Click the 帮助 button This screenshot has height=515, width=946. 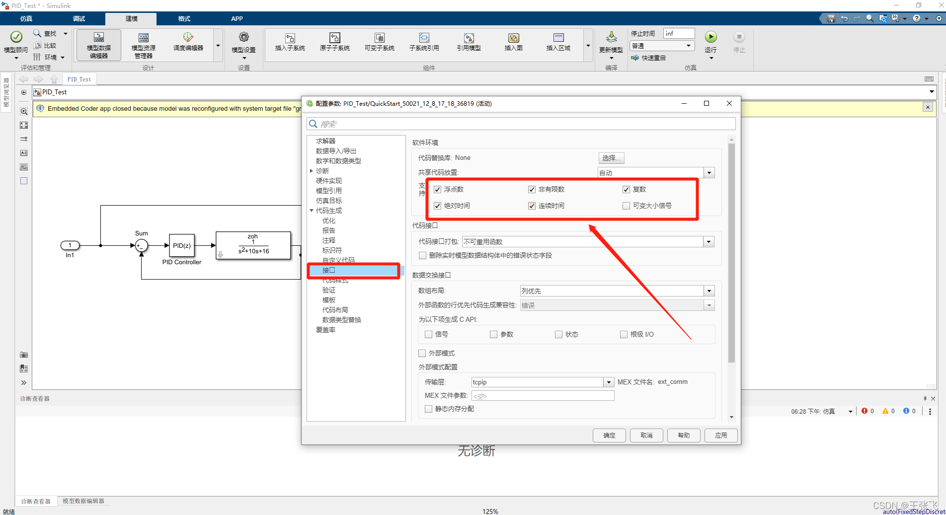pos(684,436)
